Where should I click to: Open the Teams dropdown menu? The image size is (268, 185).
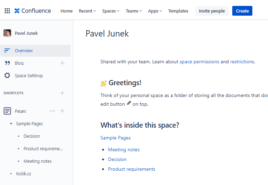point(134,11)
